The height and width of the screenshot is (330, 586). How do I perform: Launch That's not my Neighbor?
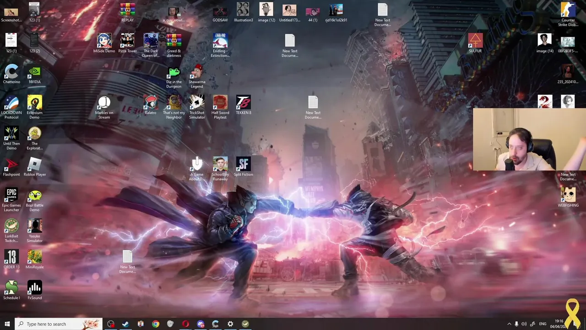[x=174, y=107]
